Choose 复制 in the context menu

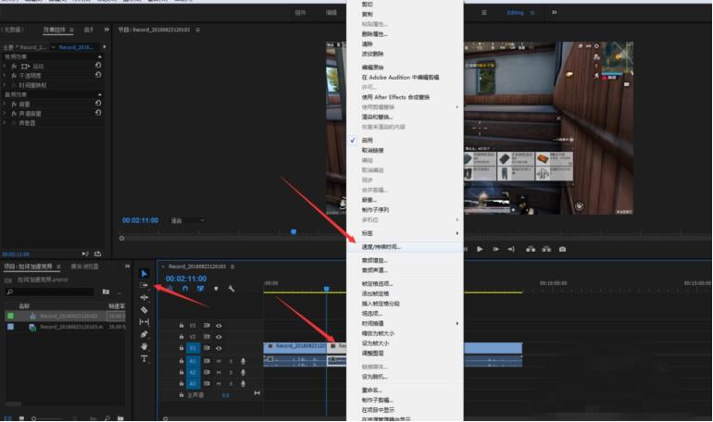tap(406, 14)
